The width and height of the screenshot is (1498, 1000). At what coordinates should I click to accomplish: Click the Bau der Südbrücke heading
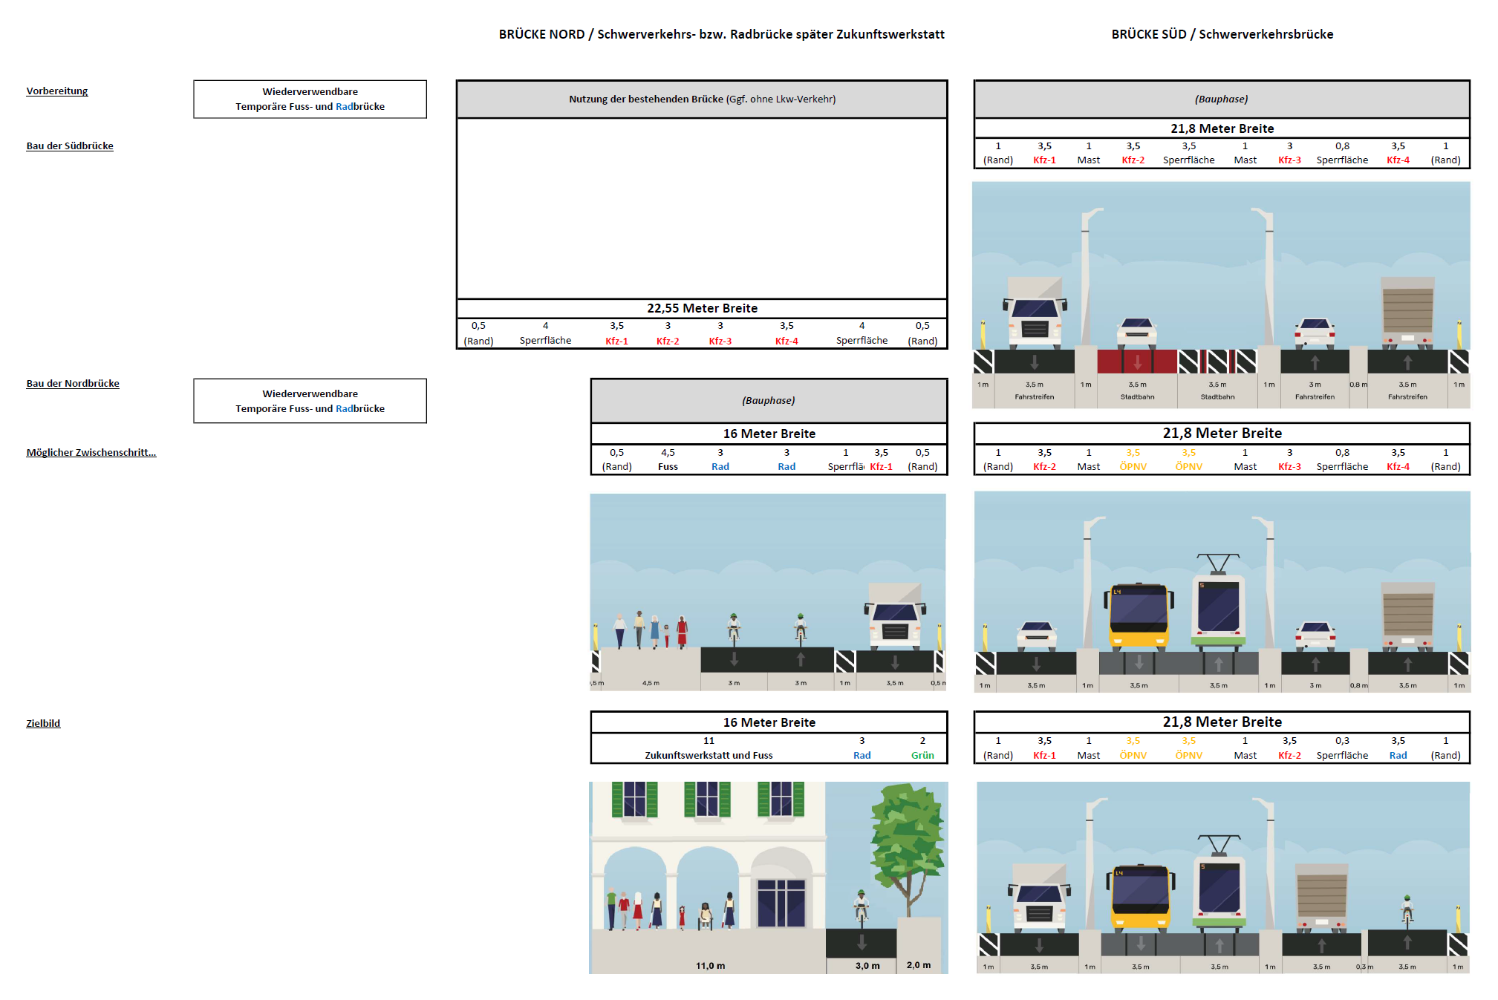[70, 146]
